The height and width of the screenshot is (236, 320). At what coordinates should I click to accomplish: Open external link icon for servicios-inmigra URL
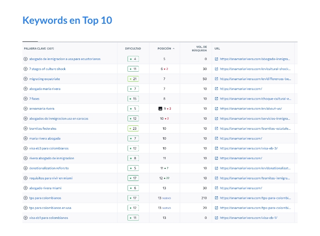216,118
